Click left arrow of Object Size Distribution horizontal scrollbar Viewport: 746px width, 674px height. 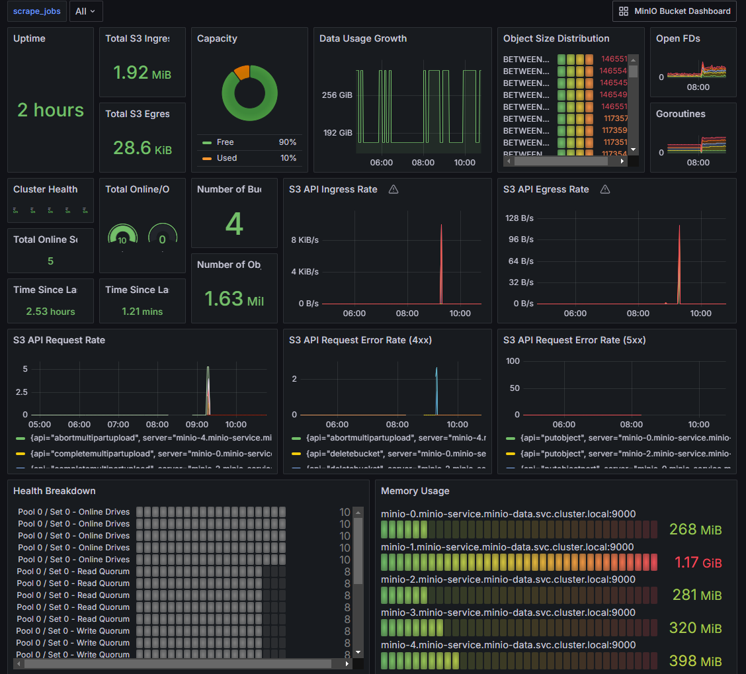(x=509, y=161)
